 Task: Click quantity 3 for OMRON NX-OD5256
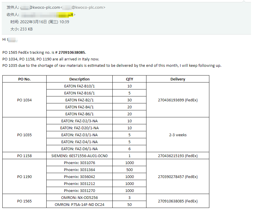(129, 198)
